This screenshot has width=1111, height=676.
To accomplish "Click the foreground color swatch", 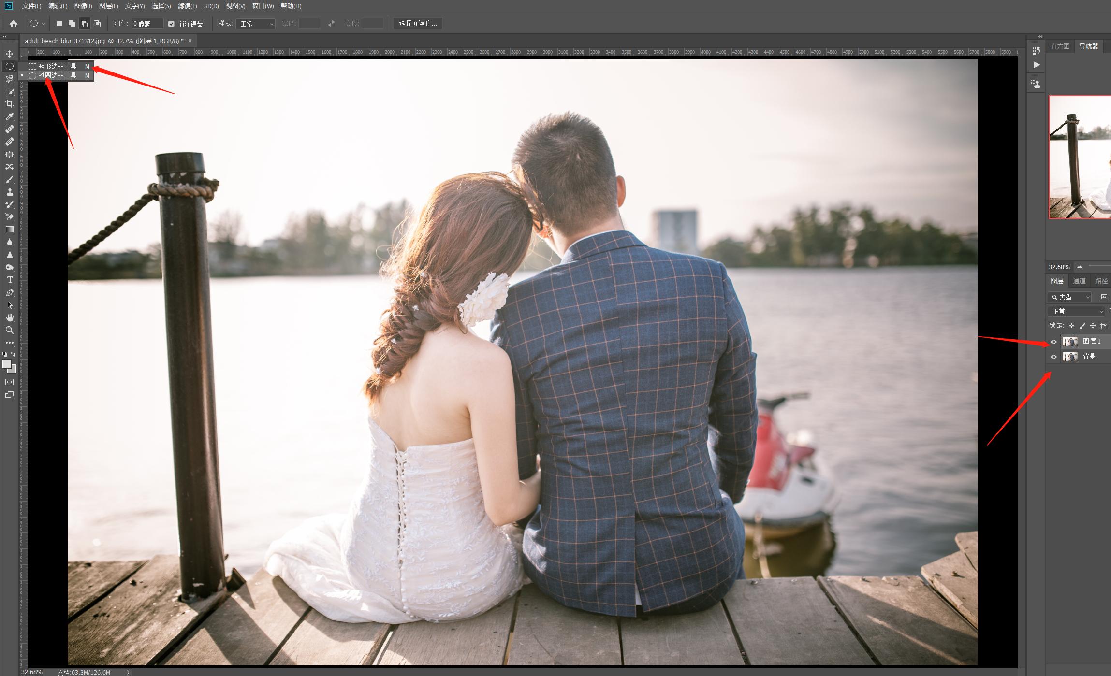I will point(7,364).
